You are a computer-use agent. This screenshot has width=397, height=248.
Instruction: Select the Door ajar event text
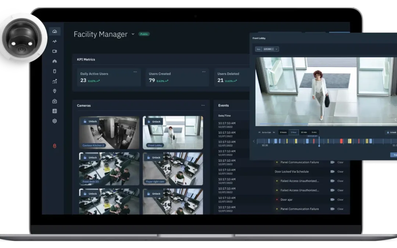(286, 200)
